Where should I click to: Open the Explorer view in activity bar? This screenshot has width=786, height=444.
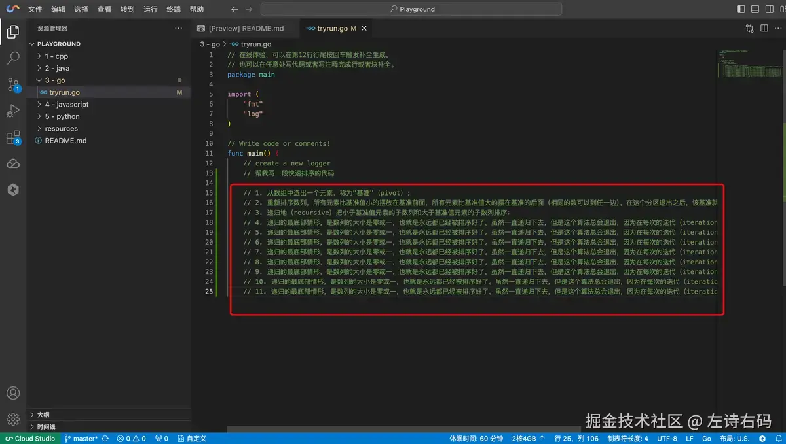tap(13, 31)
